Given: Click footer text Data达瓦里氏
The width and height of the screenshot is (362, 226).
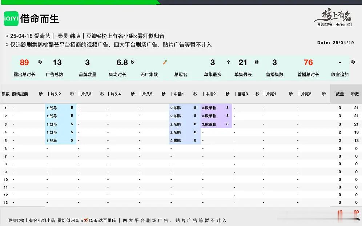Looking at the screenshot, I should pos(102,221).
